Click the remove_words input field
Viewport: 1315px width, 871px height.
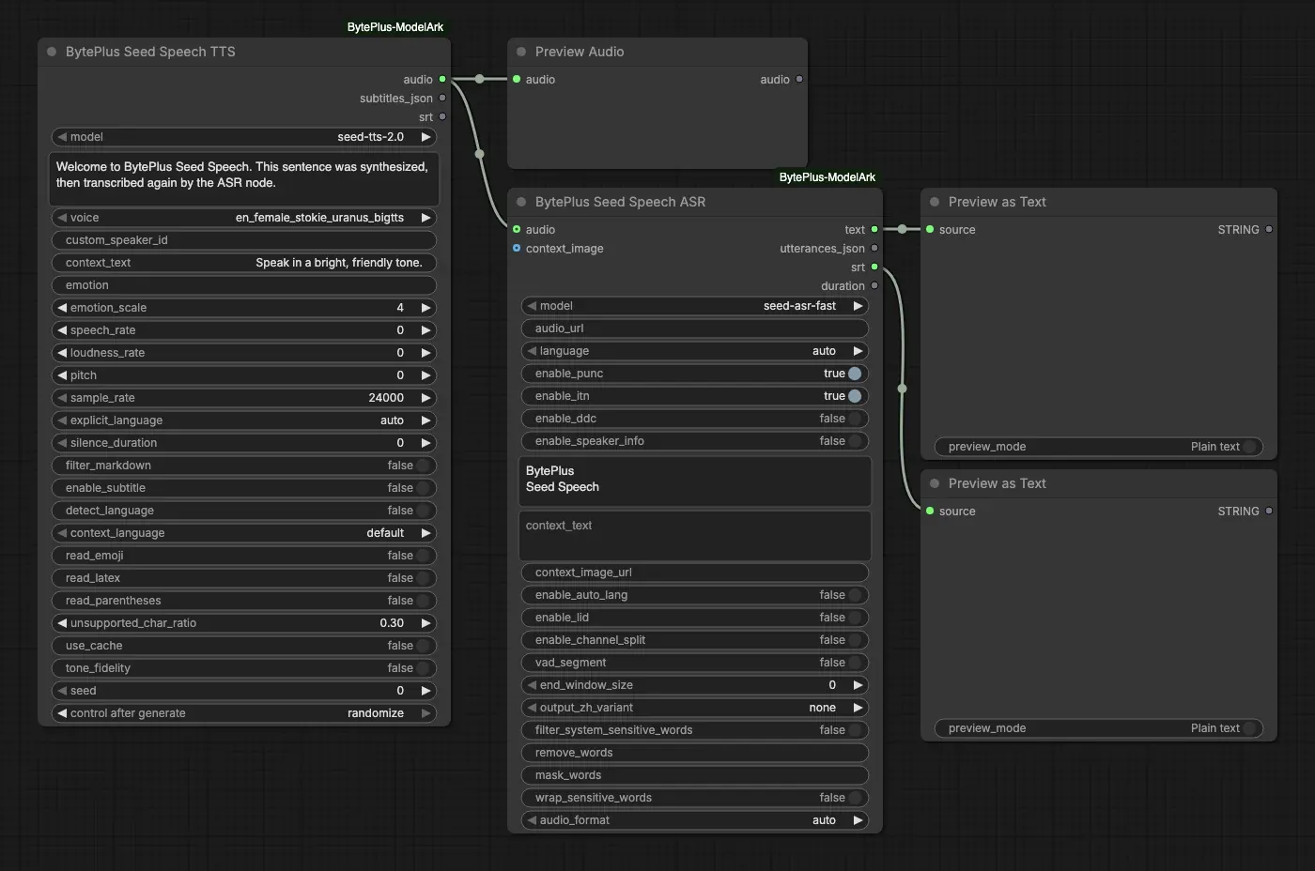coord(695,753)
